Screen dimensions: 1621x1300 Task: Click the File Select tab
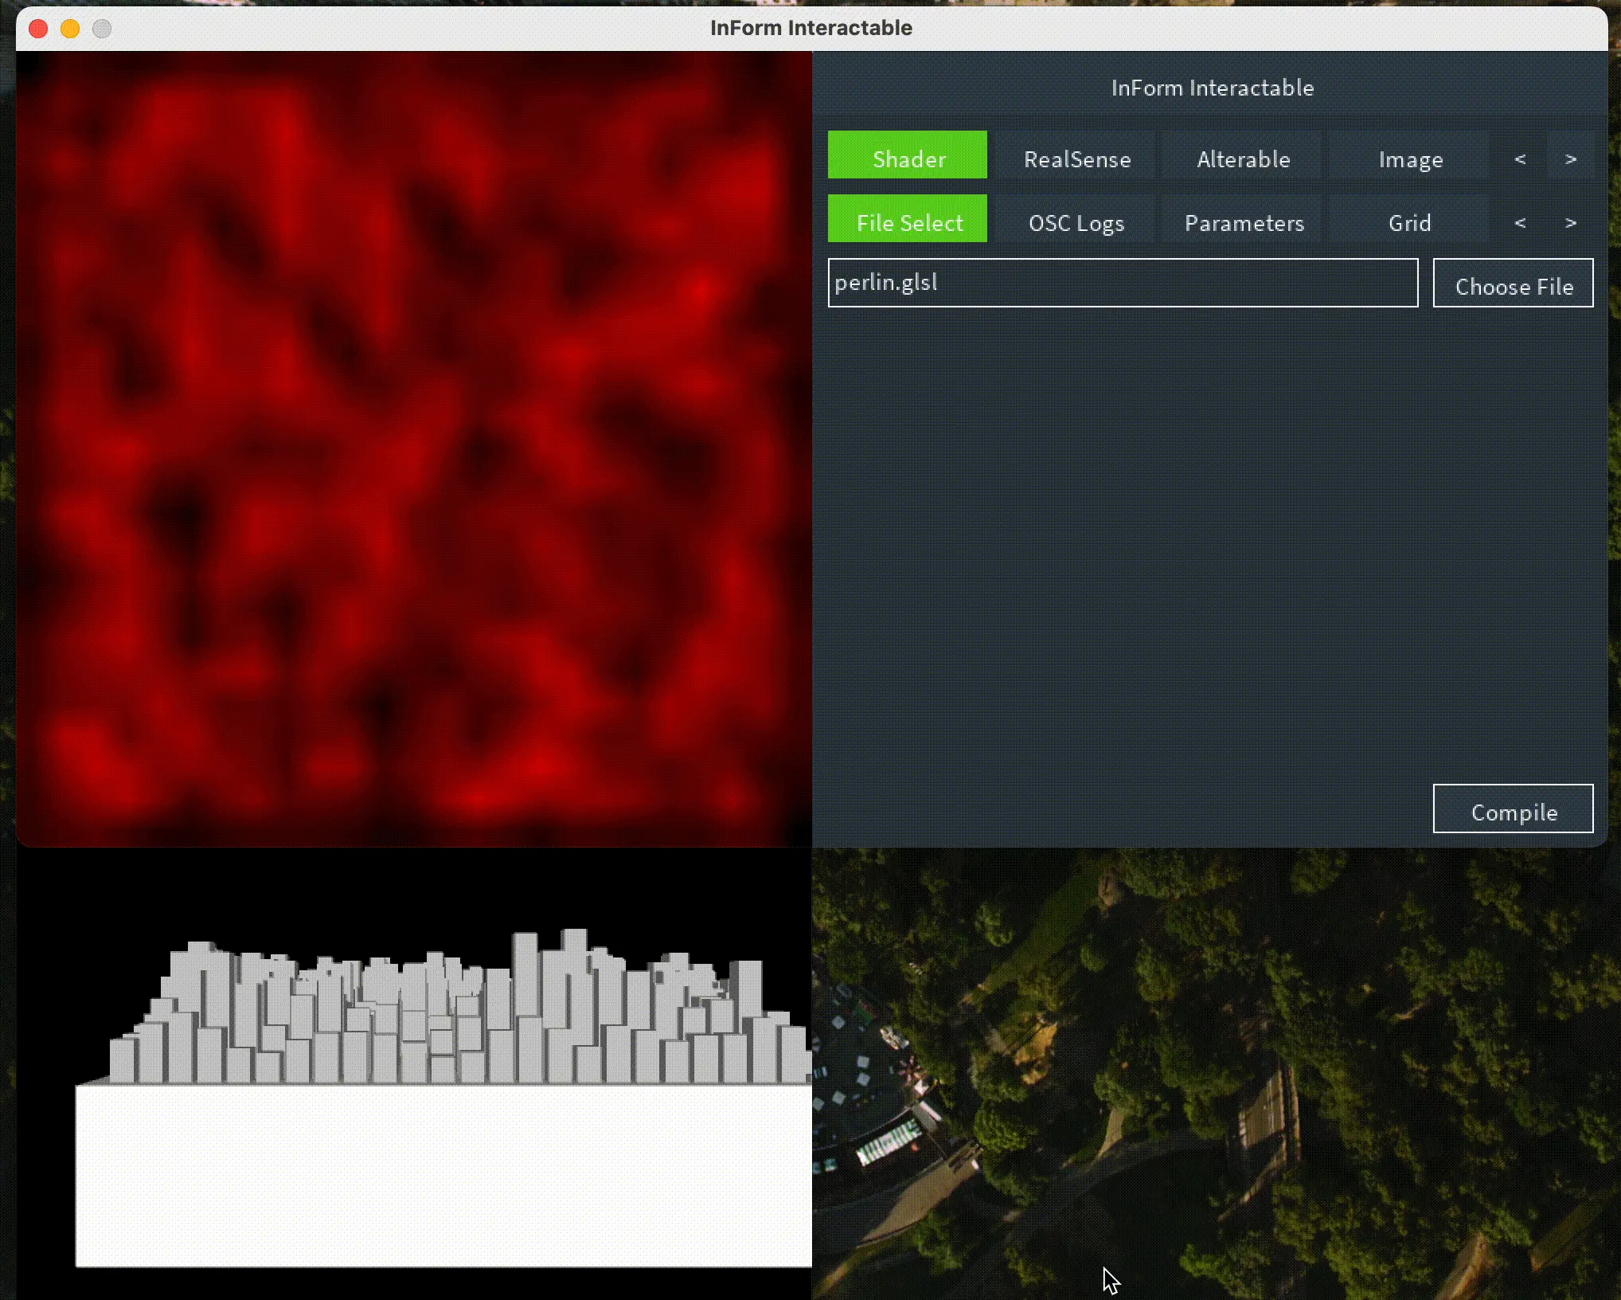(908, 222)
